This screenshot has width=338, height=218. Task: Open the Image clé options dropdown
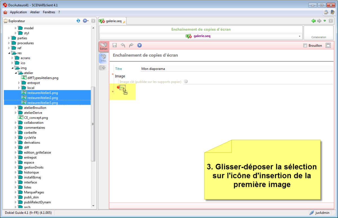pos(186,82)
